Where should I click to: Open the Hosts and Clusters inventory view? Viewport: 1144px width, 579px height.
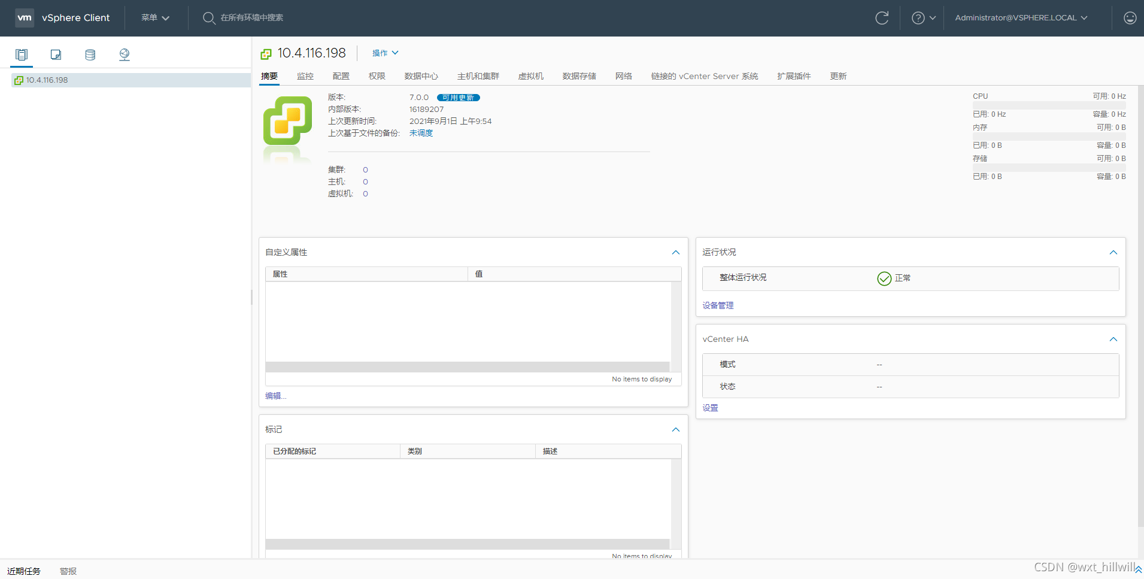[22, 54]
